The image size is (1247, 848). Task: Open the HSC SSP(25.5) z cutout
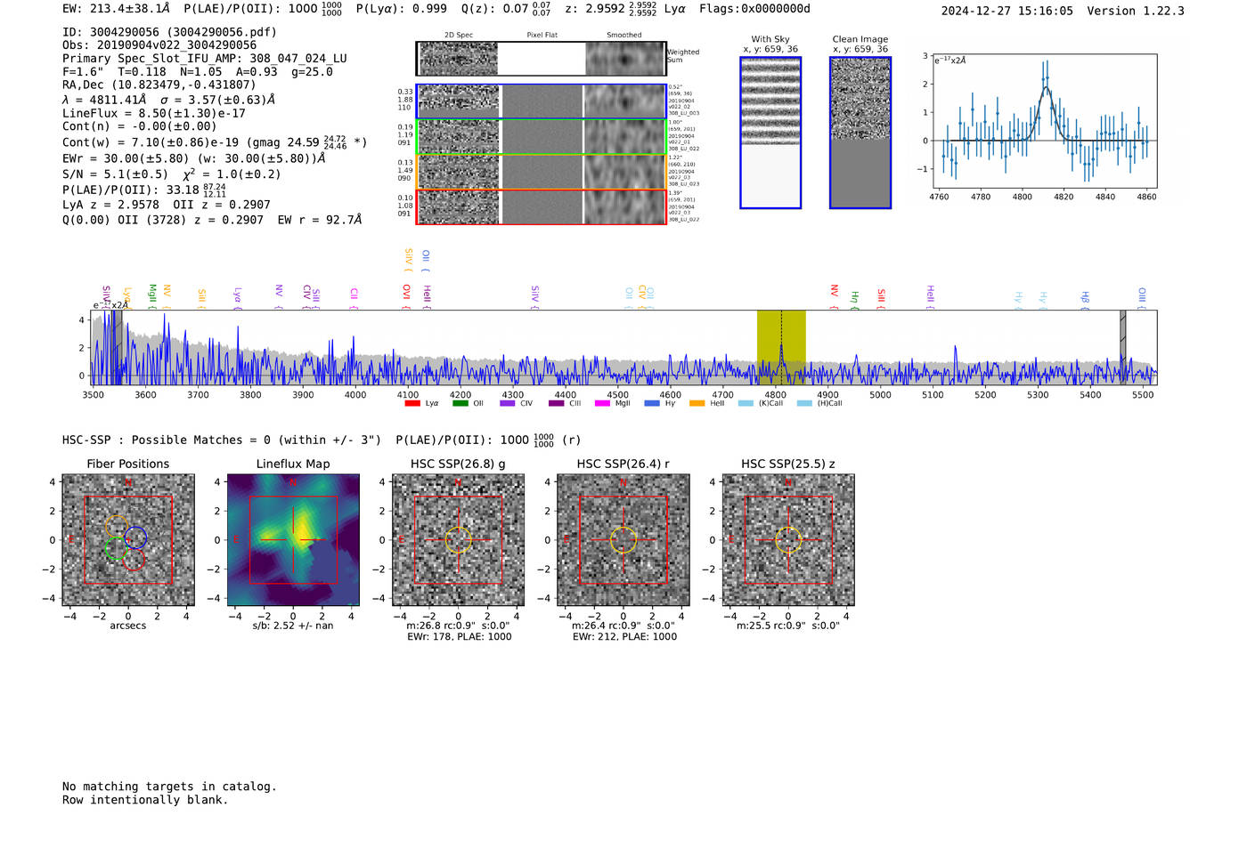click(x=788, y=540)
